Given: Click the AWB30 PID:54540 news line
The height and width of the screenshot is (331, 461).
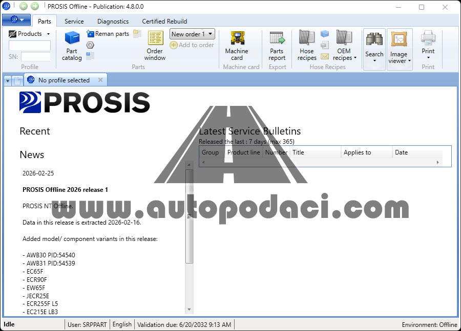Looking at the screenshot, I should [49, 255].
